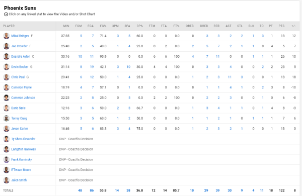Click Dario Saric player headshot
The image size is (302, 196).
coord(7,108)
